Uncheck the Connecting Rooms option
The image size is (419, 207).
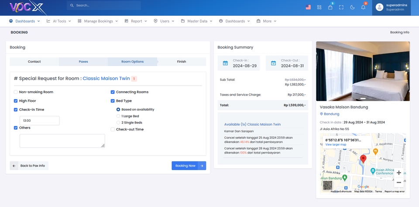(x=113, y=92)
